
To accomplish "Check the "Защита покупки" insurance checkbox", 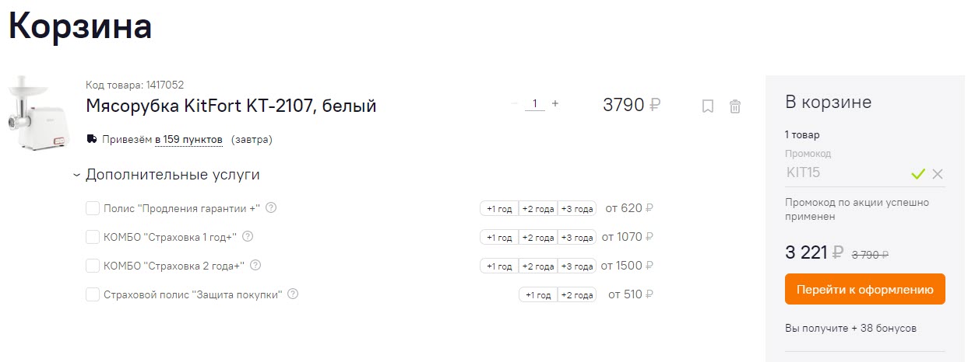I will tap(93, 294).
